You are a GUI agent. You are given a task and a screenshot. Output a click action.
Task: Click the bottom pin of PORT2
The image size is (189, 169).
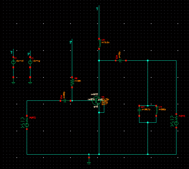27,129
